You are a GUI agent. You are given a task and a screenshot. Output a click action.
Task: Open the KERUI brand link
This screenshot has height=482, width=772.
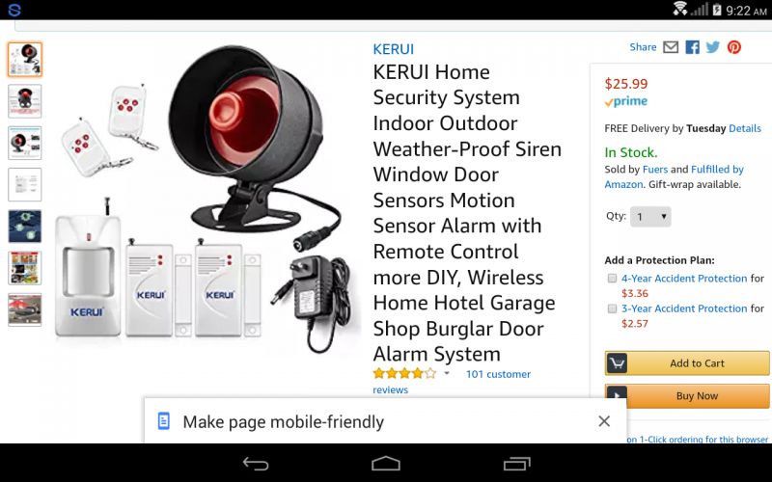click(394, 49)
